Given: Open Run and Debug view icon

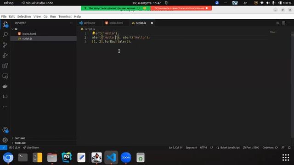Looking at the screenshot, I should [x=5, y=55].
